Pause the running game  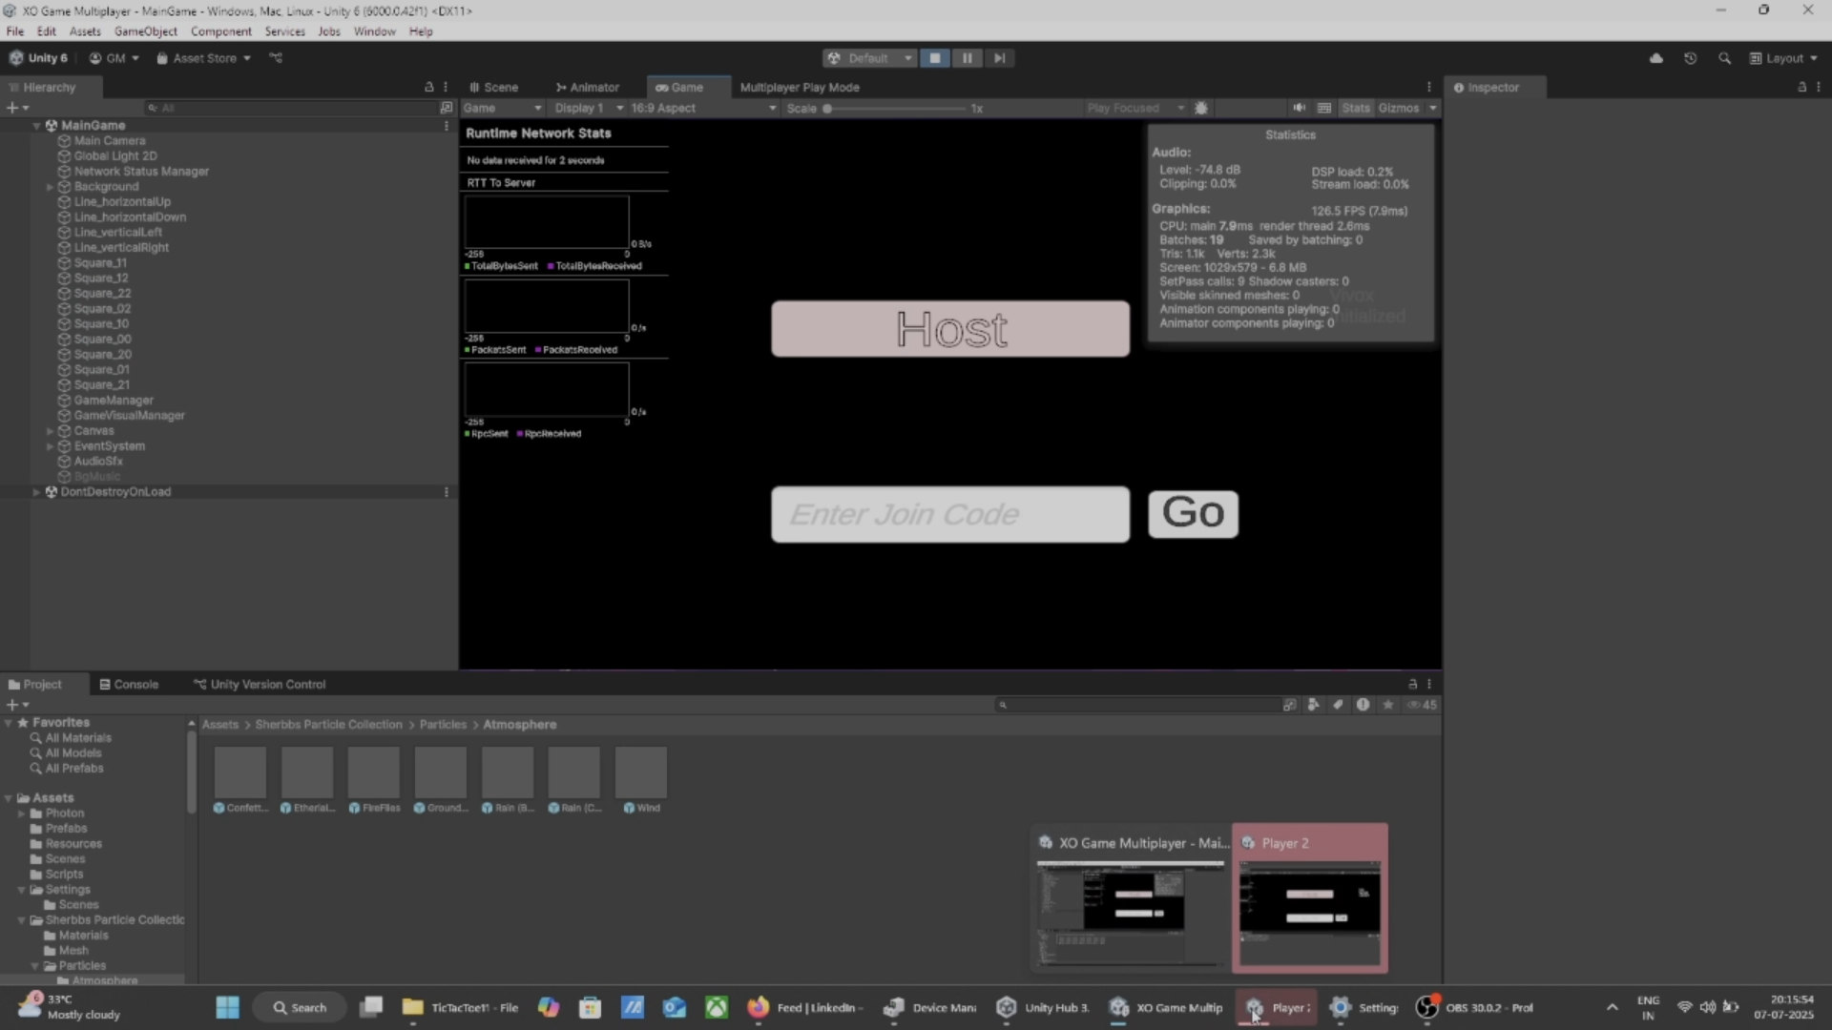coord(967,58)
